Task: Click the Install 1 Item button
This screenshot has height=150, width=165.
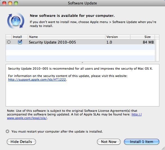Action: [x=142, y=142]
